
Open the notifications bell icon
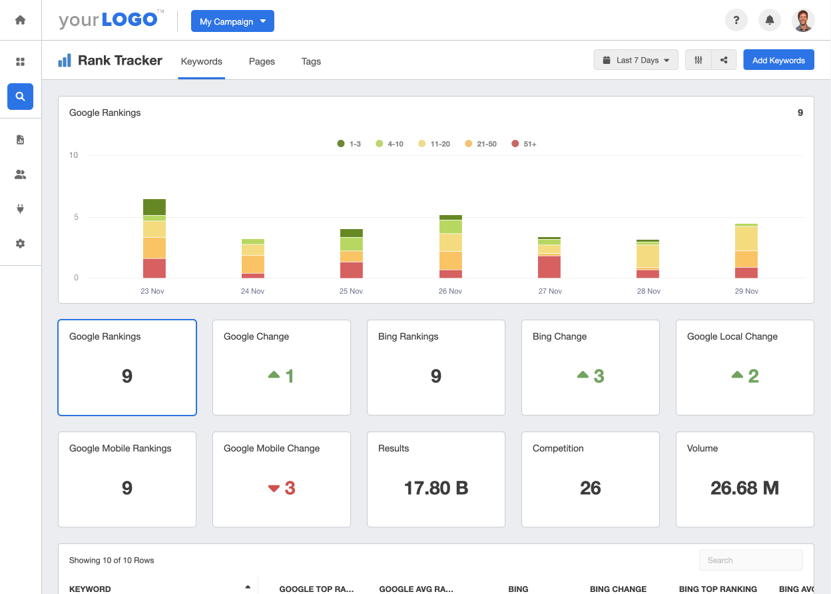770,20
